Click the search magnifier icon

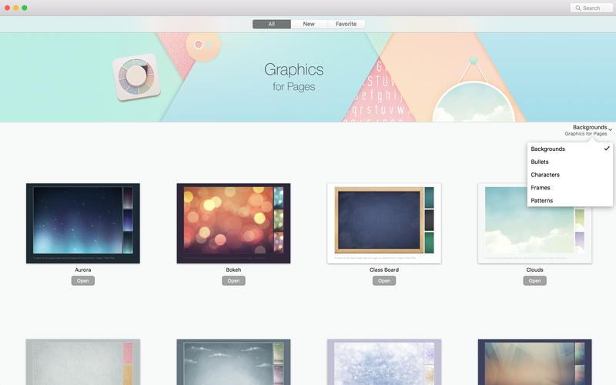[x=577, y=8]
